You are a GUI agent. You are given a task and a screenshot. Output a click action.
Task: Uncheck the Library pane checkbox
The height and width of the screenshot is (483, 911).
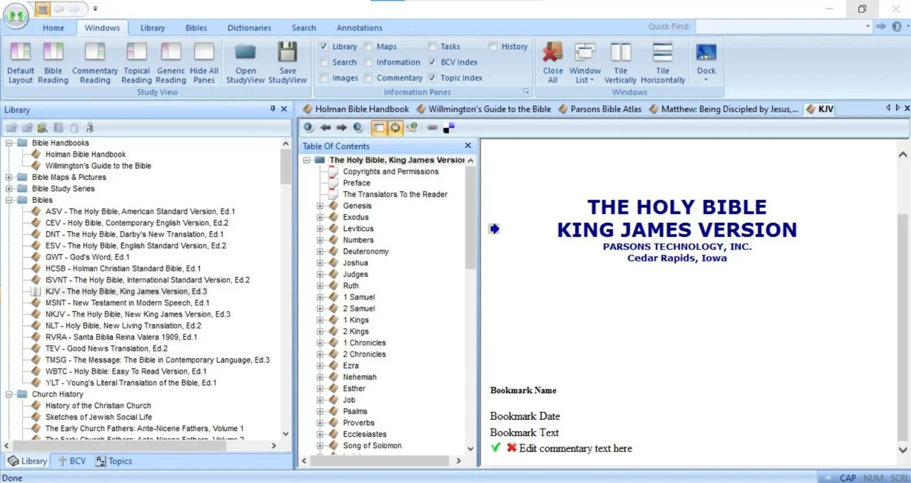click(324, 46)
